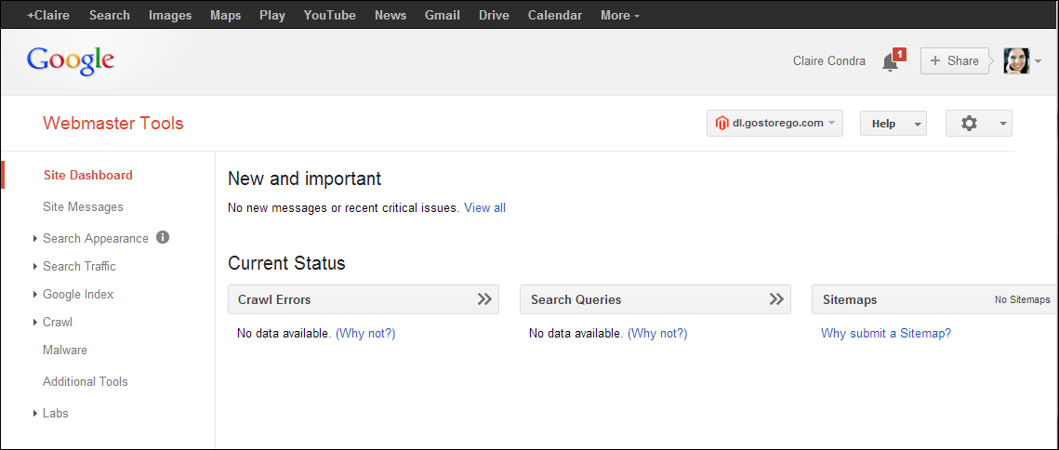Viewport: 1059px width, 450px height.
Task: Click the Claire Condra name
Action: tap(828, 61)
